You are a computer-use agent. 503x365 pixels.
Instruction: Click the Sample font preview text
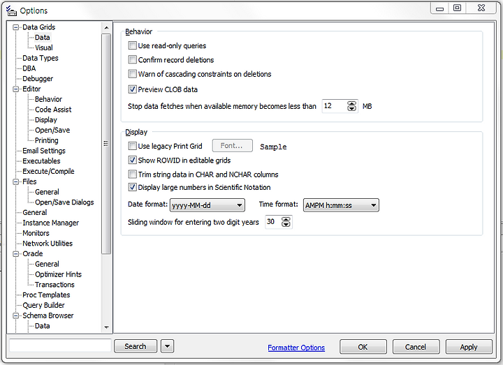[273, 147]
